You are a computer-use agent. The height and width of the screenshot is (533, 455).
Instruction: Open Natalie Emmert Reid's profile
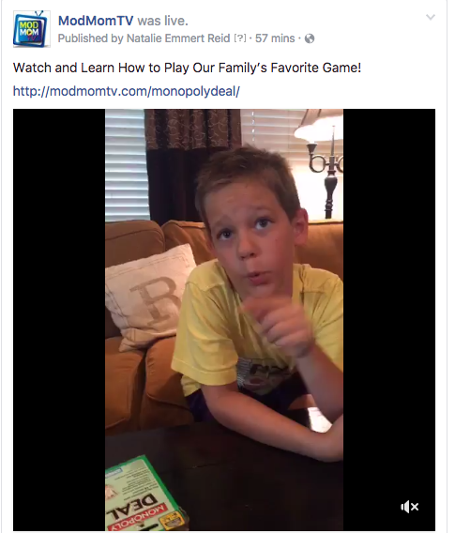pyautogui.click(x=178, y=38)
